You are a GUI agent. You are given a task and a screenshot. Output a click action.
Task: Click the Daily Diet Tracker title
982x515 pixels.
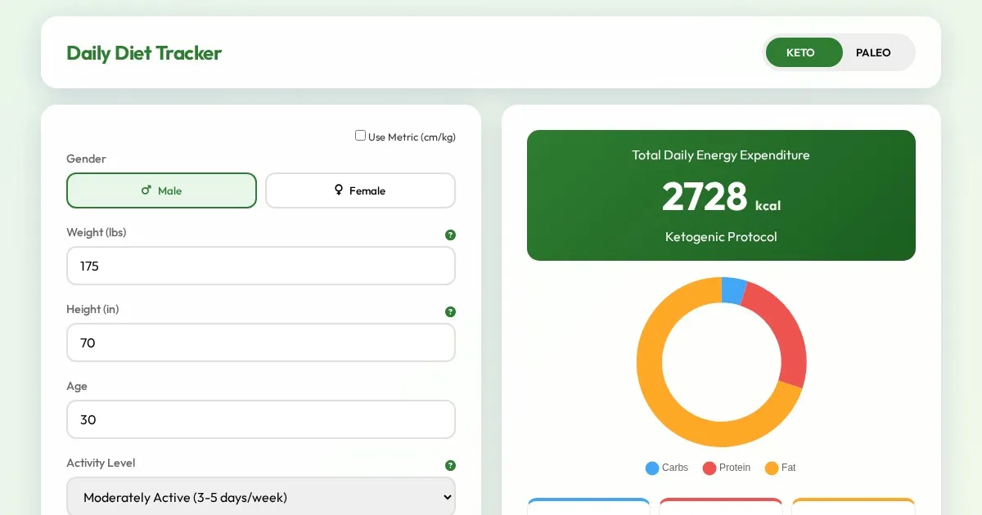[x=144, y=53]
